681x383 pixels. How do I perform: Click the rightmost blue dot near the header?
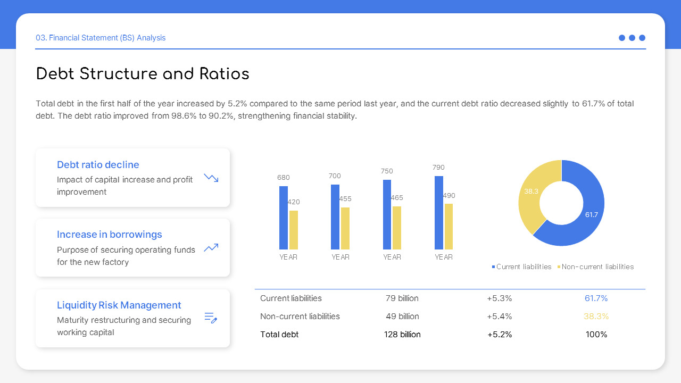tap(642, 38)
